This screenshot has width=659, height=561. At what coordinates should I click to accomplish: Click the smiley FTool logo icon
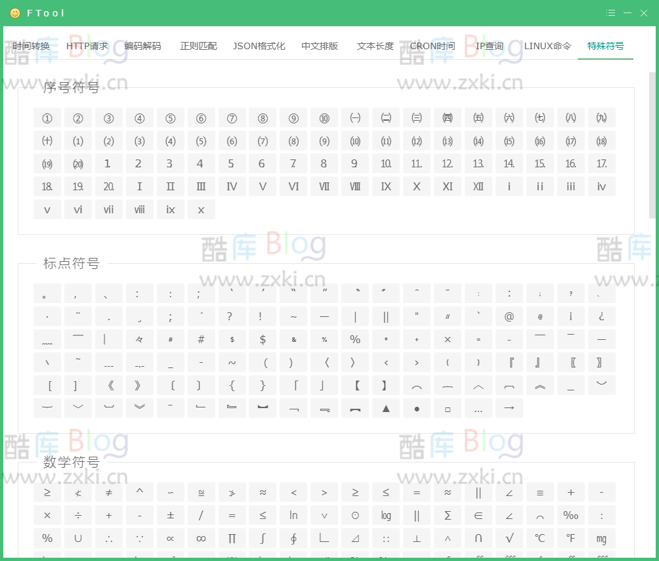pos(14,12)
